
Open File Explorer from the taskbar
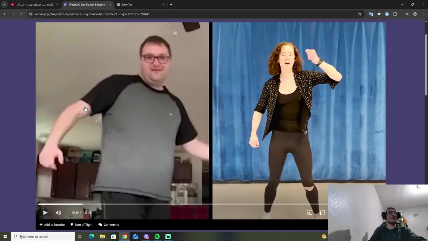tap(102, 237)
